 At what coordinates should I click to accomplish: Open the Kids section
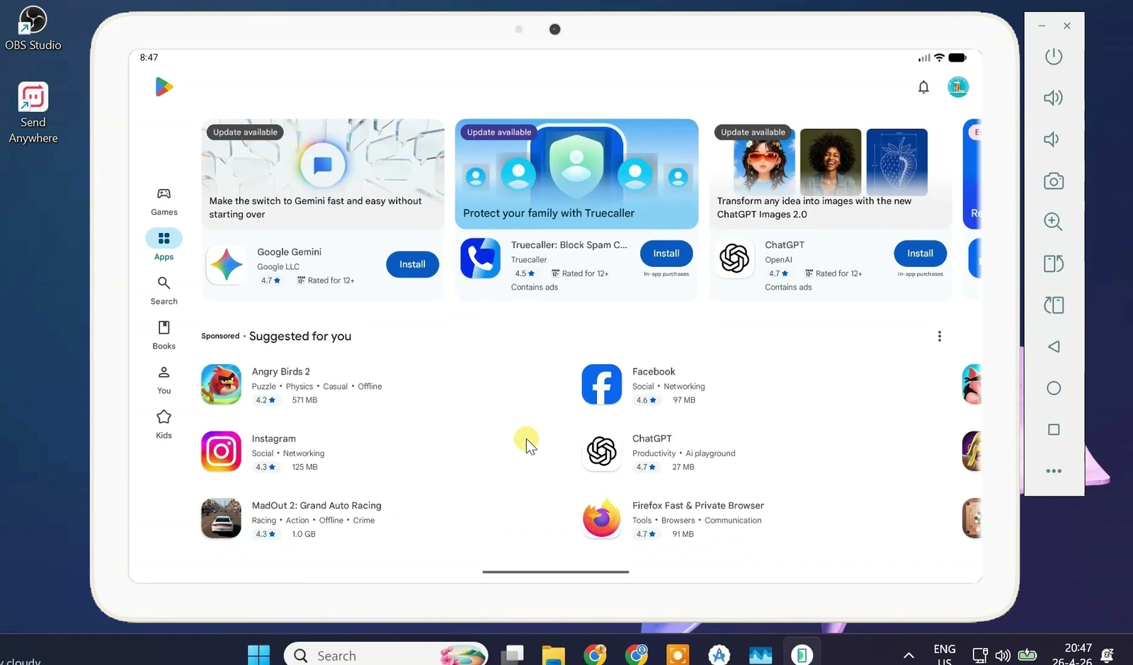click(x=164, y=424)
